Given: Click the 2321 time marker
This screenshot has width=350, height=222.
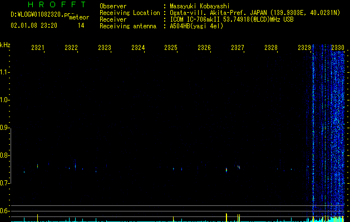Looking at the screenshot, I should coord(37,48).
